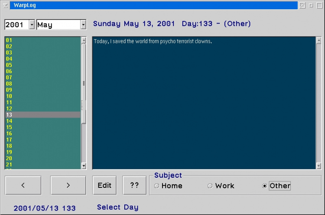Click the window hide button with diagonal slash

[x=302, y=5]
